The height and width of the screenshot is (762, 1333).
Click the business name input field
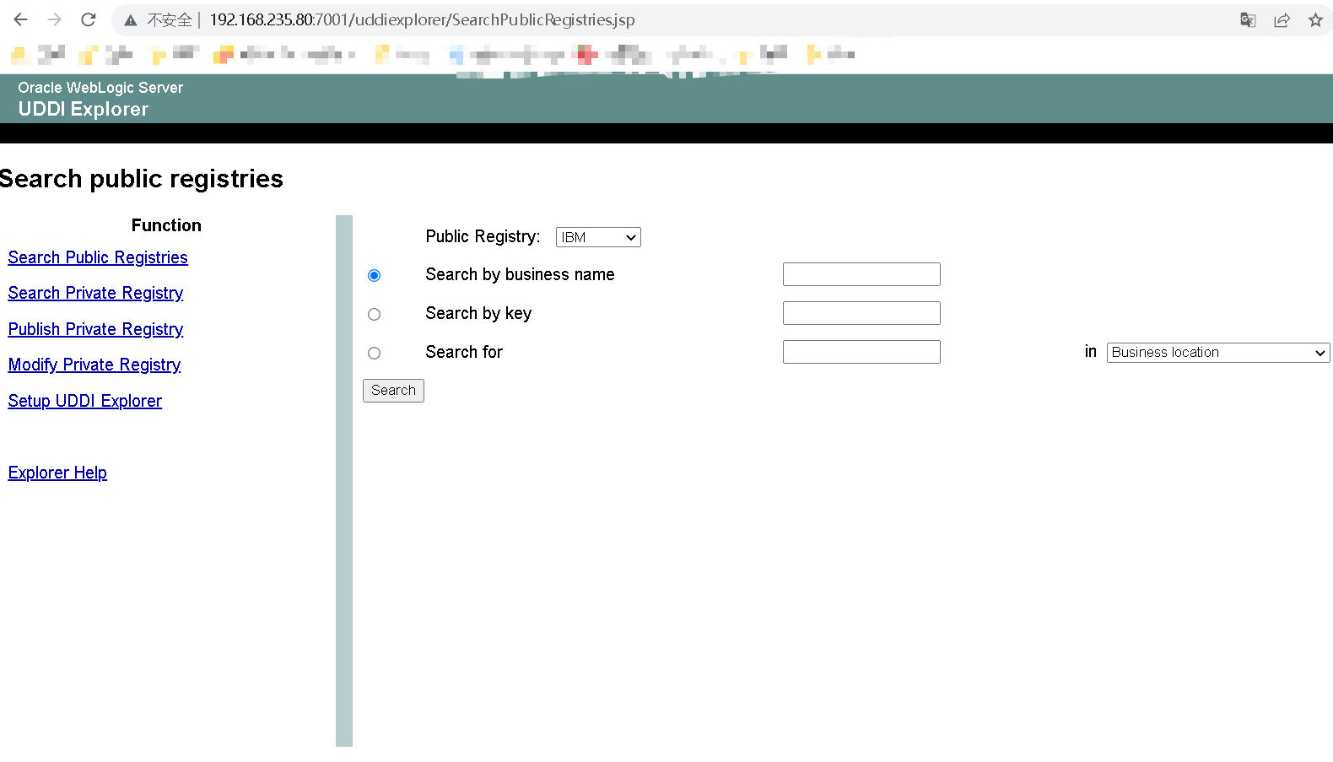(x=861, y=274)
